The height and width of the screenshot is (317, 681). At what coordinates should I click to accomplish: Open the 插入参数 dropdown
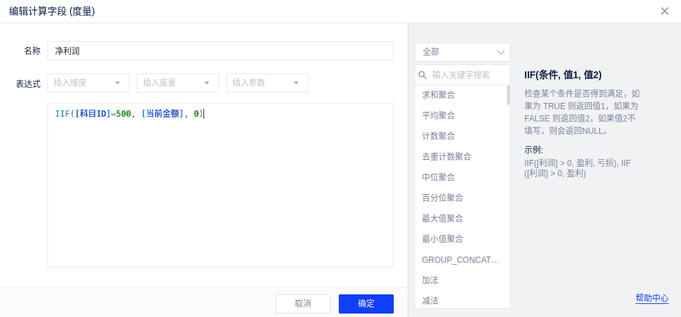pyautogui.click(x=267, y=83)
